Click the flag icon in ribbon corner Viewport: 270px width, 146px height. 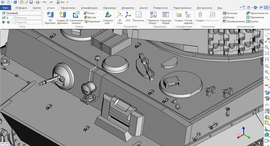[261, 7]
